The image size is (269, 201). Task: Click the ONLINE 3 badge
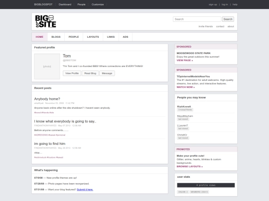tap(183, 192)
